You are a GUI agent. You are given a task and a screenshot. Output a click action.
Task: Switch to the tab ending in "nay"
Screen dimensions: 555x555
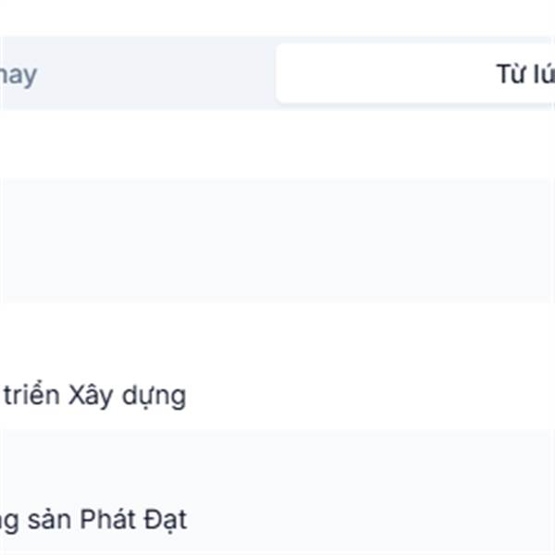pyautogui.click(x=20, y=74)
